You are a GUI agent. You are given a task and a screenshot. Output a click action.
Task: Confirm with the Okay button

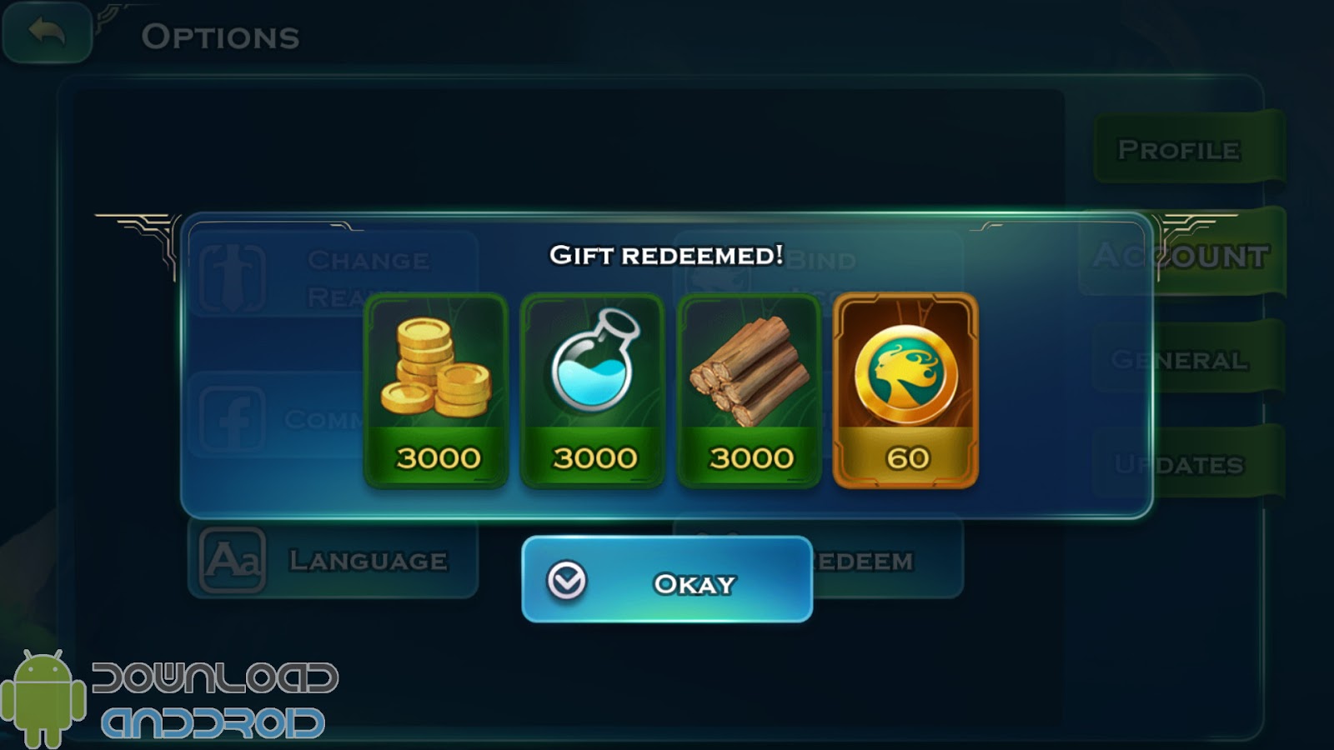pyautogui.click(x=667, y=579)
